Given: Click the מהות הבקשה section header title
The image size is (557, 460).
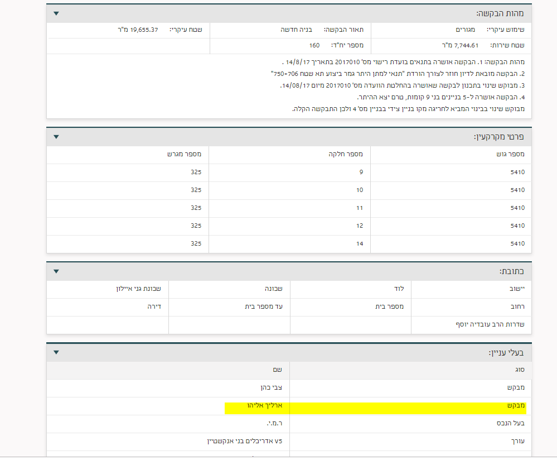Looking at the screenshot, I should click(500, 13).
